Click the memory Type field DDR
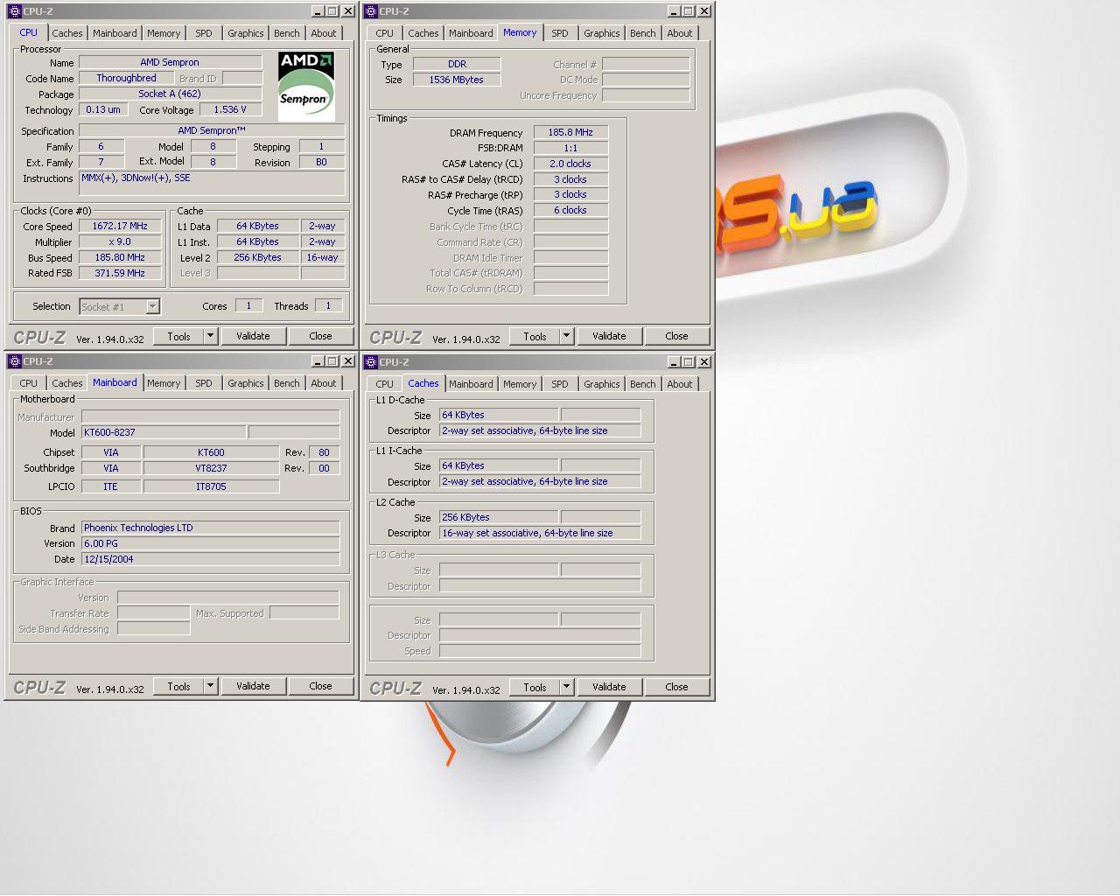This screenshot has height=896, width=1120. (x=457, y=64)
